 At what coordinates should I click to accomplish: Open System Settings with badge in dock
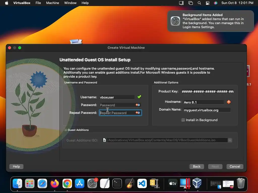92,183
